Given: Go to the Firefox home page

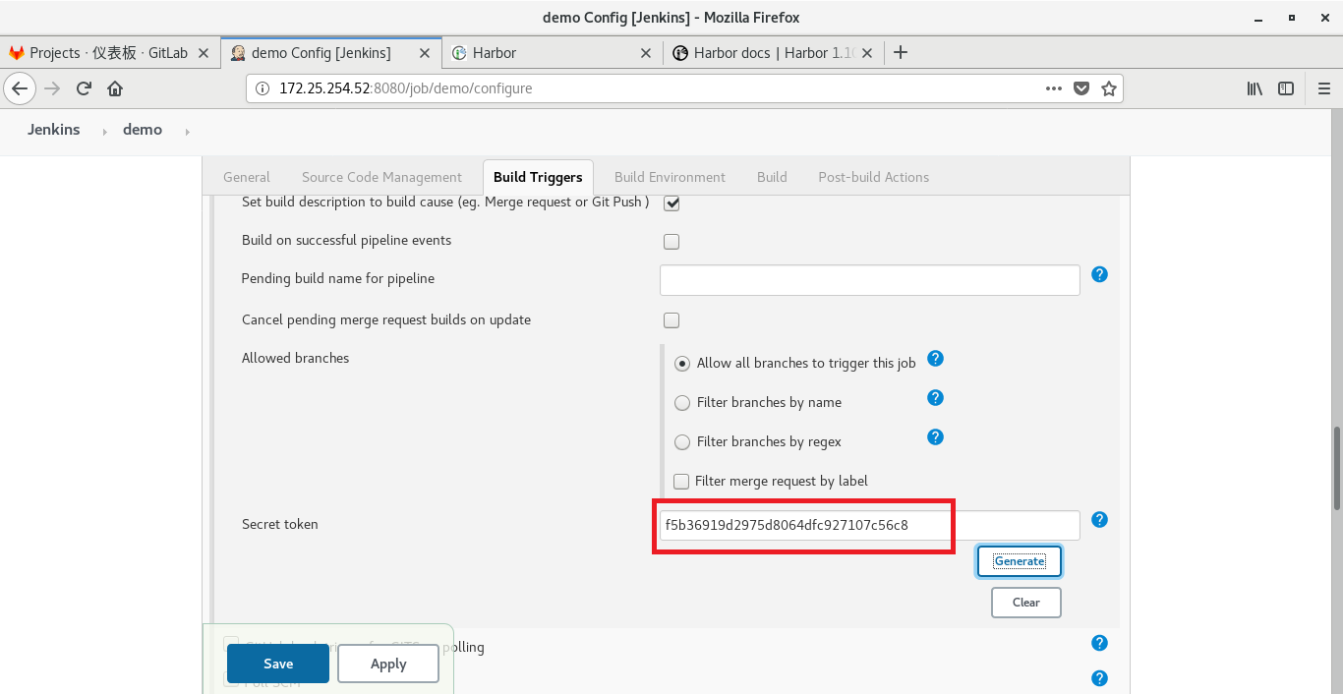Looking at the screenshot, I should (115, 88).
